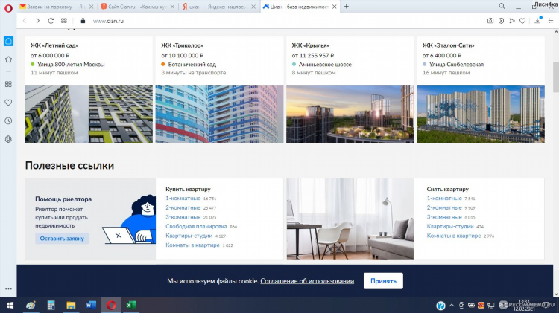559x313 pixels.
Task: Open a new tab with the plus button
Action: pyautogui.click(x=346, y=7)
